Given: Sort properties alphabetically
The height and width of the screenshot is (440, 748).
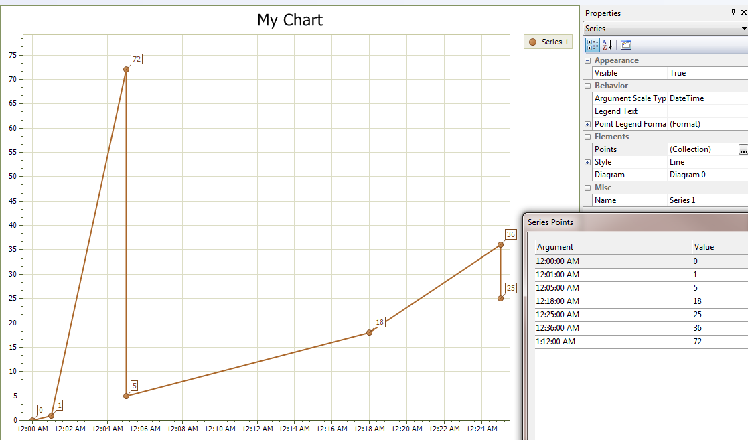Looking at the screenshot, I should 607,45.
